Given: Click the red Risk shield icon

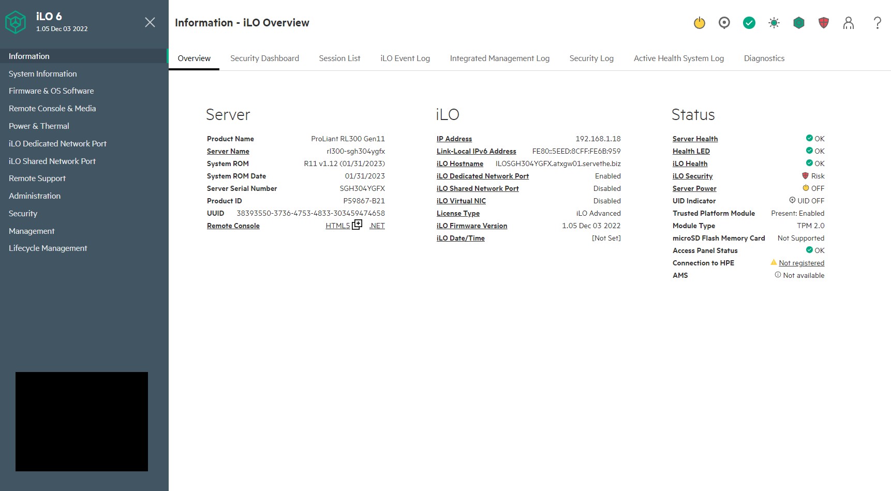Looking at the screenshot, I should point(805,176).
